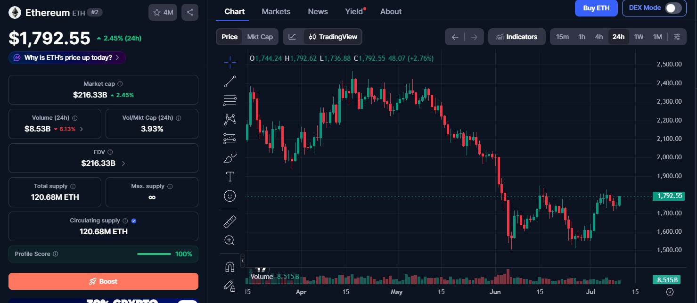Open the Indicators menu
The width and height of the screenshot is (697, 303).
point(517,37)
